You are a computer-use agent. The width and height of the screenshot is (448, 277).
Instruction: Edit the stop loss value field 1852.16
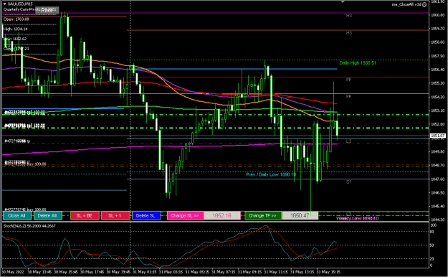[222, 215]
